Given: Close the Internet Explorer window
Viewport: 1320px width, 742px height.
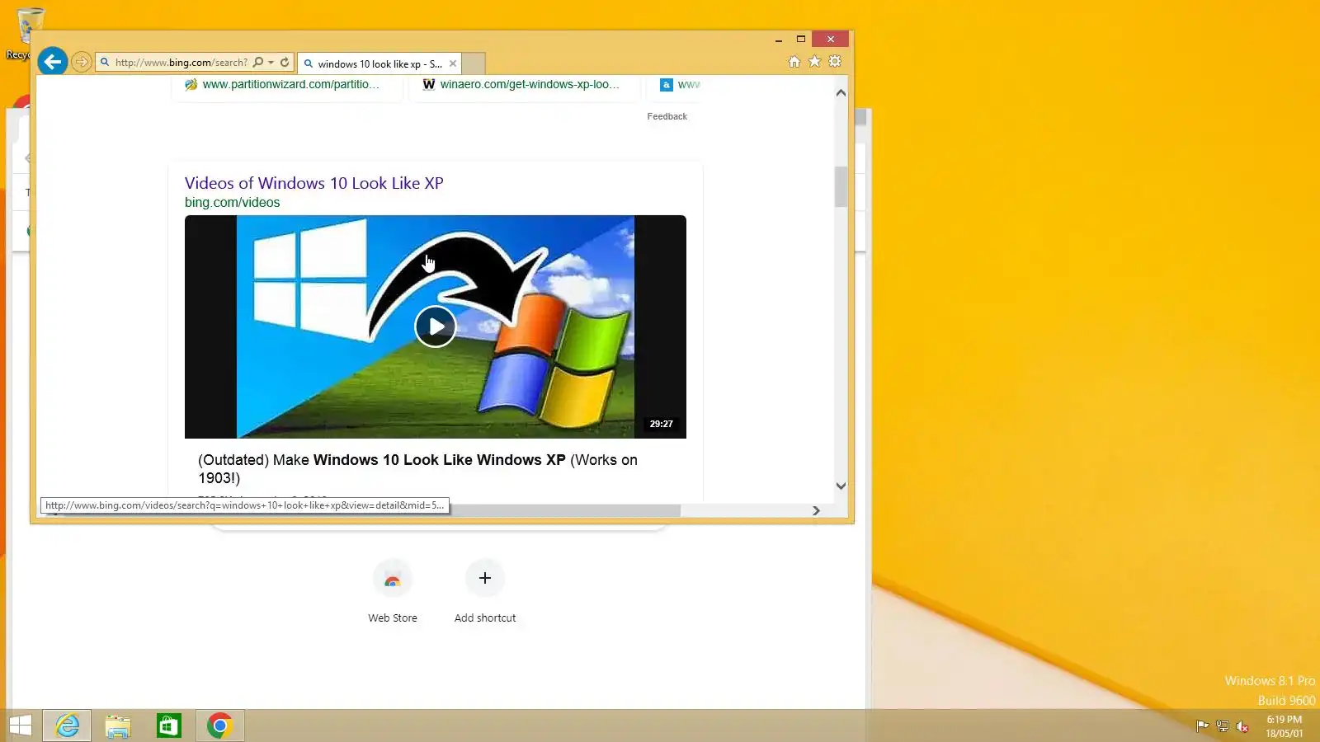Looking at the screenshot, I should pyautogui.click(x=831, y=40).
